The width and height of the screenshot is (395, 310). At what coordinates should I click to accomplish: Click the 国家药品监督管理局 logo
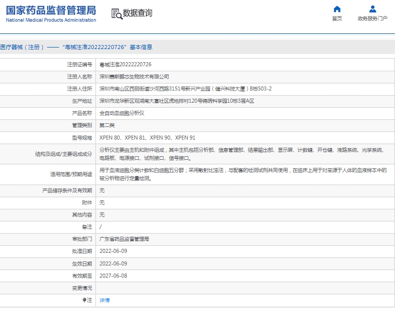coord(51,11)
